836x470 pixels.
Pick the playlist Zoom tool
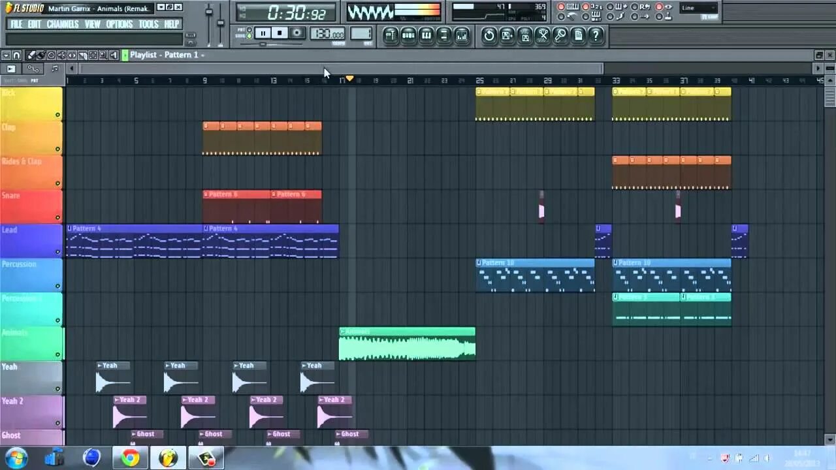tap(103, 55)
